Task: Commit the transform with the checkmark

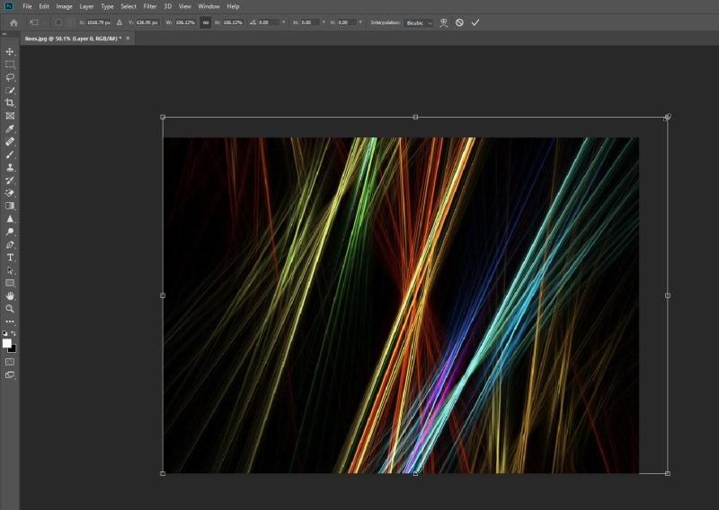Action: 475,22
